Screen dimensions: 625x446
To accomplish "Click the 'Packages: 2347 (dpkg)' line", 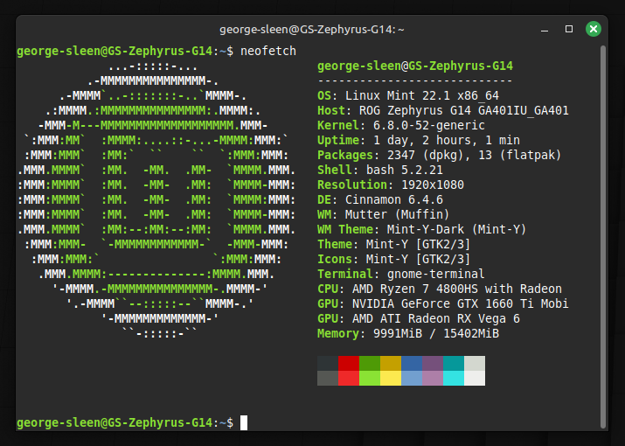I will [440, 155].
